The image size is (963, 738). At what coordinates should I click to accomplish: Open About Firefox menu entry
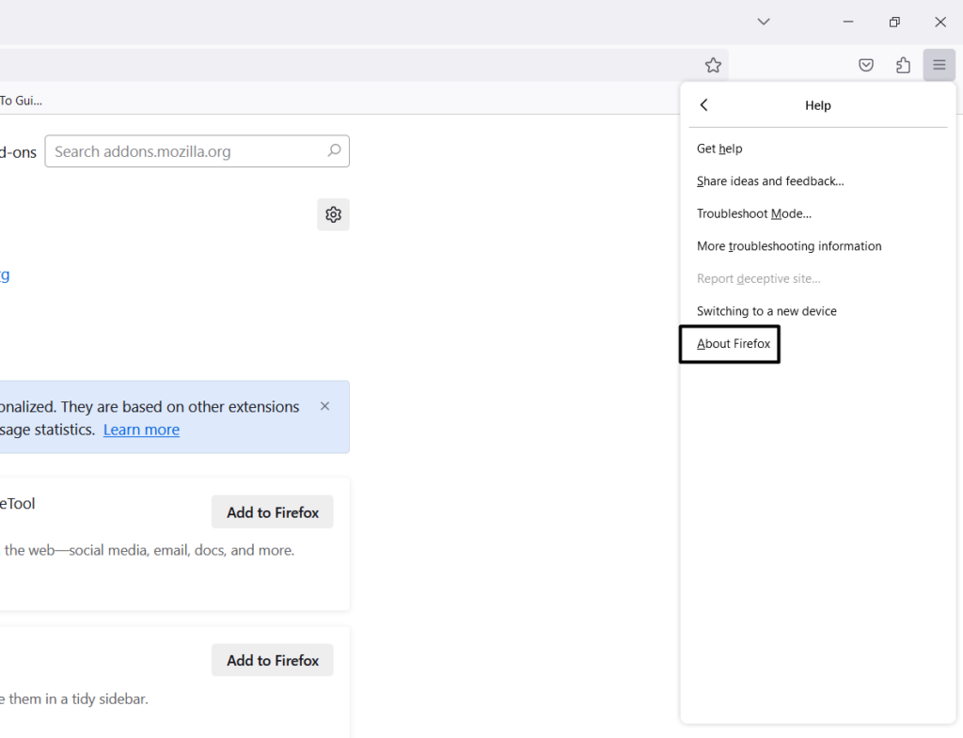point(734,344)
